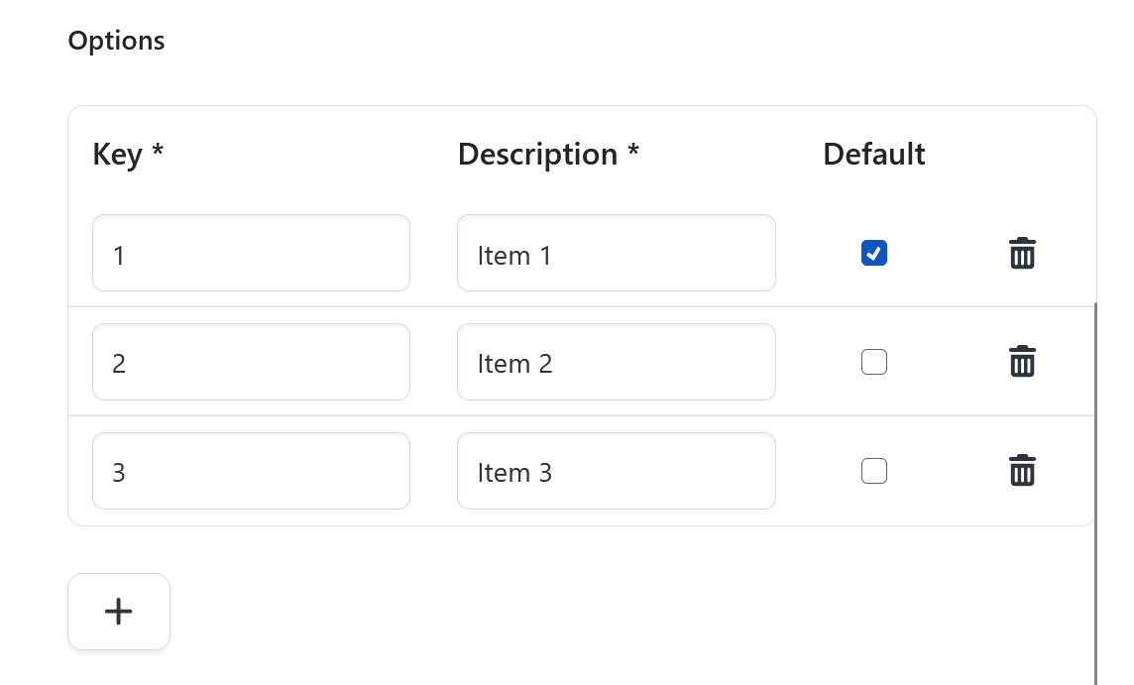
Task: Edit the Item 1 description field
Action: click(x=616, y=254)
